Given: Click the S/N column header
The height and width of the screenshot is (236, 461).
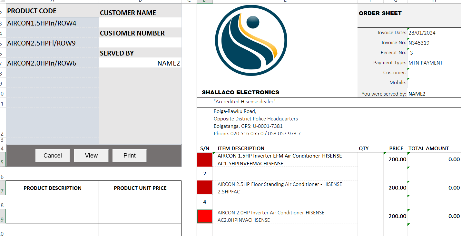Looking at the screenshot, I should point(205,149).
